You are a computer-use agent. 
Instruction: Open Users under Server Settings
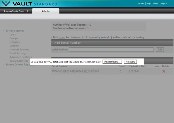pyautogui.click(x=13, y=35)
